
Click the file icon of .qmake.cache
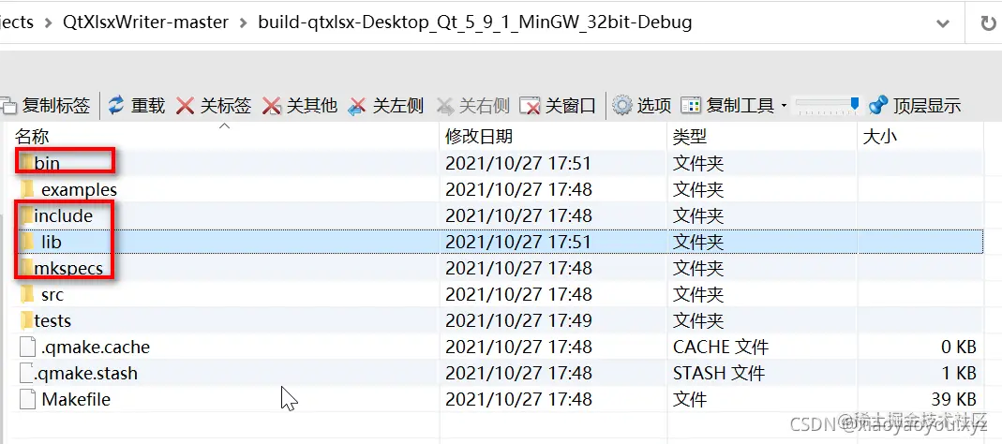click(x=27, y=347)
